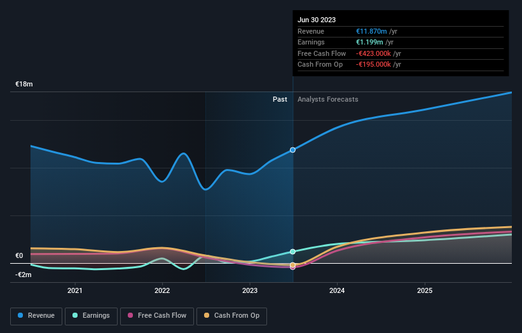Click the Free Cash Flow row label in tooltip
The width and height of the screenshot is (522, 333).
322,53
